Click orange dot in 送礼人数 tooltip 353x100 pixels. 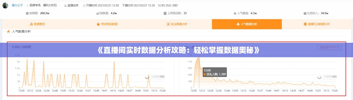[205, 74]
